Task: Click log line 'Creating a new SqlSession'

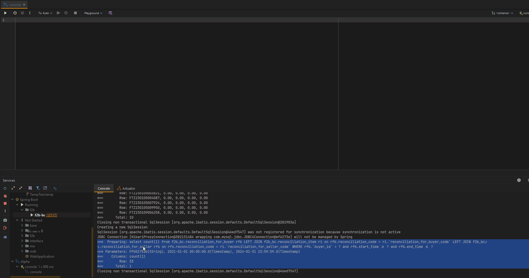Action: point(122,227)
